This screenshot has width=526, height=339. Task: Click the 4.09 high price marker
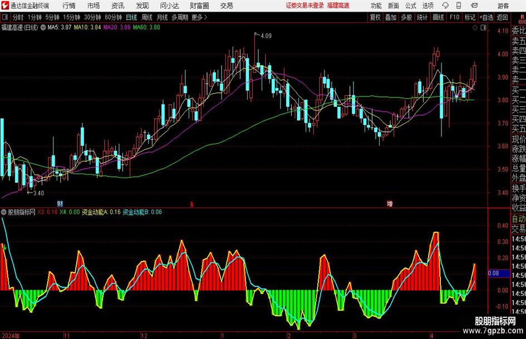pos(266,36)
